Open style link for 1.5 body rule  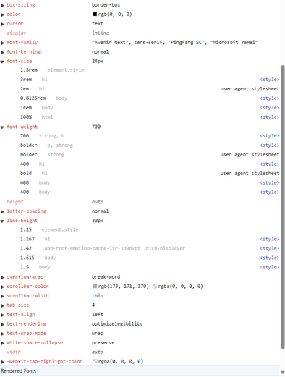pyautogui.click(x=270, y=267)
